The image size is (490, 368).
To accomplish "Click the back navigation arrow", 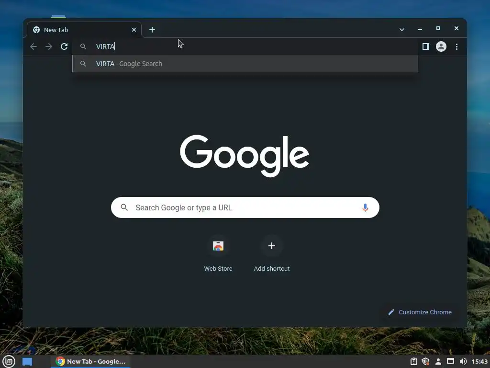I will click(33, 46).
